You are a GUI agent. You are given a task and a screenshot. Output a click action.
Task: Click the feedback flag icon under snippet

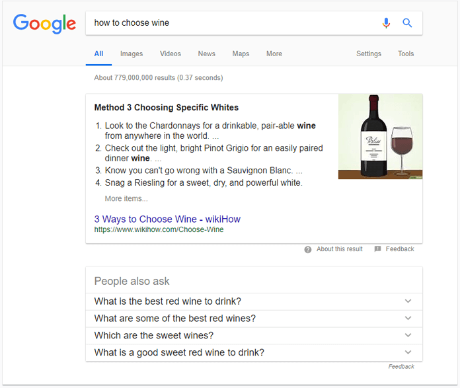[x=378, y=249]
